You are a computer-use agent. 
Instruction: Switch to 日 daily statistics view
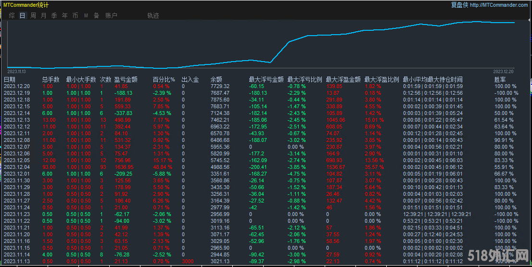[23, 15]
